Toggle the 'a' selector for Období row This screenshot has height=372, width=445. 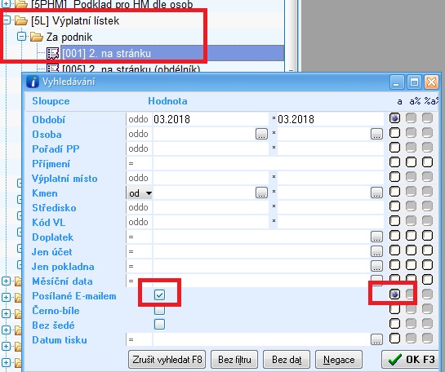(394, 118)
